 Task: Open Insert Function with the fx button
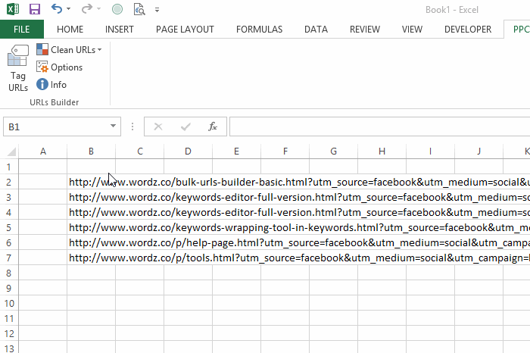[x=213, y=127]
